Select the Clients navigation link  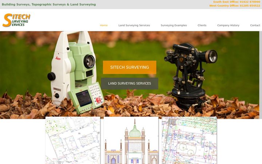[x=202, y=25]
